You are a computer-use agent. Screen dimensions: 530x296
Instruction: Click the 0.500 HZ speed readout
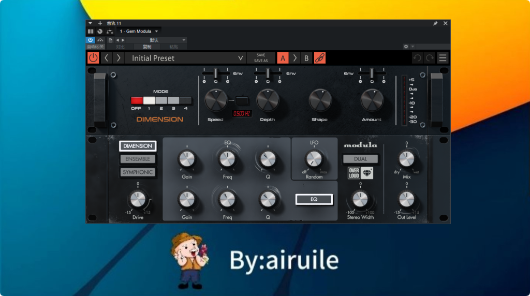242,113
